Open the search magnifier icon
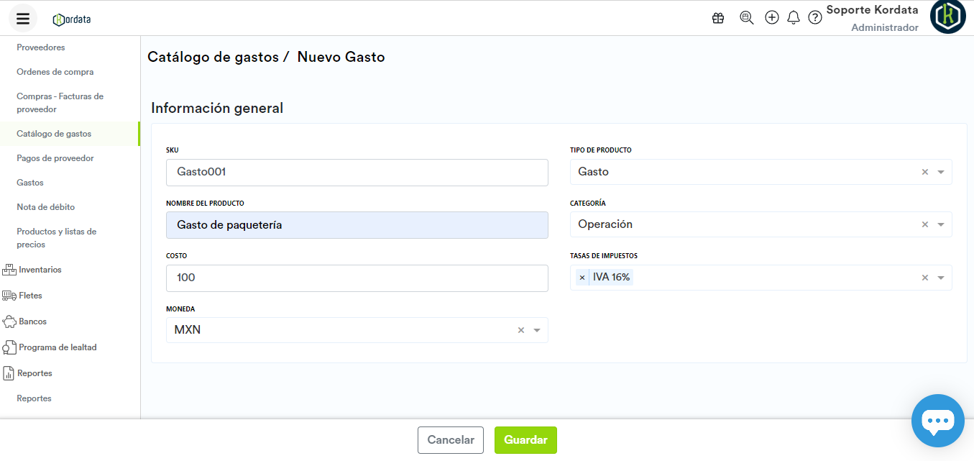This screenshot has width=974, height=461. pyautogui.click(x=746, y=18)
